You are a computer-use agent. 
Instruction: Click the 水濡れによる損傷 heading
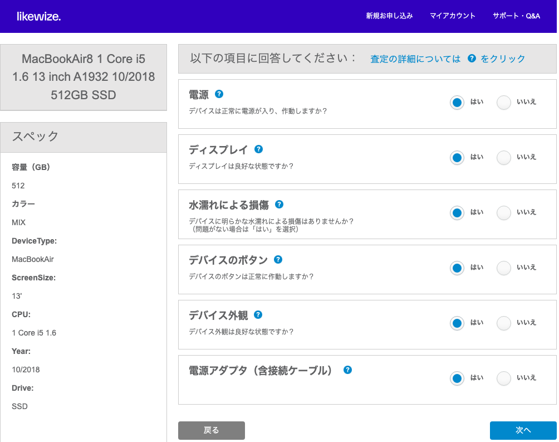[x=228, y=205]
